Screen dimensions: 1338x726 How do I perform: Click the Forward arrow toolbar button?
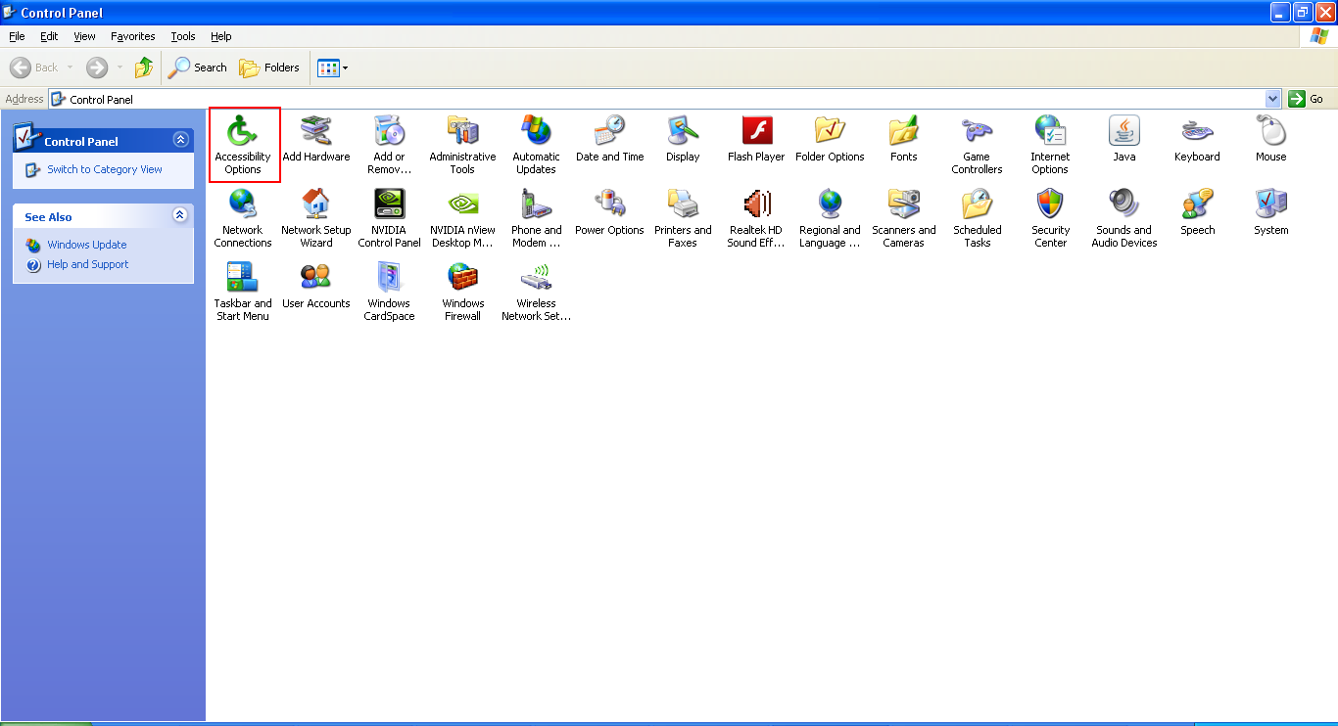pyautogui.click(x=97, y=68)
